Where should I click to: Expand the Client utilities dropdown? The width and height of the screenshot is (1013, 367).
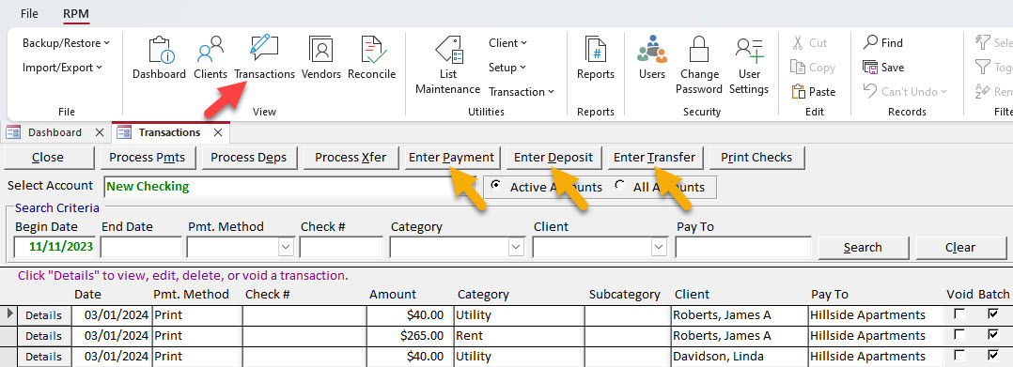508,43
